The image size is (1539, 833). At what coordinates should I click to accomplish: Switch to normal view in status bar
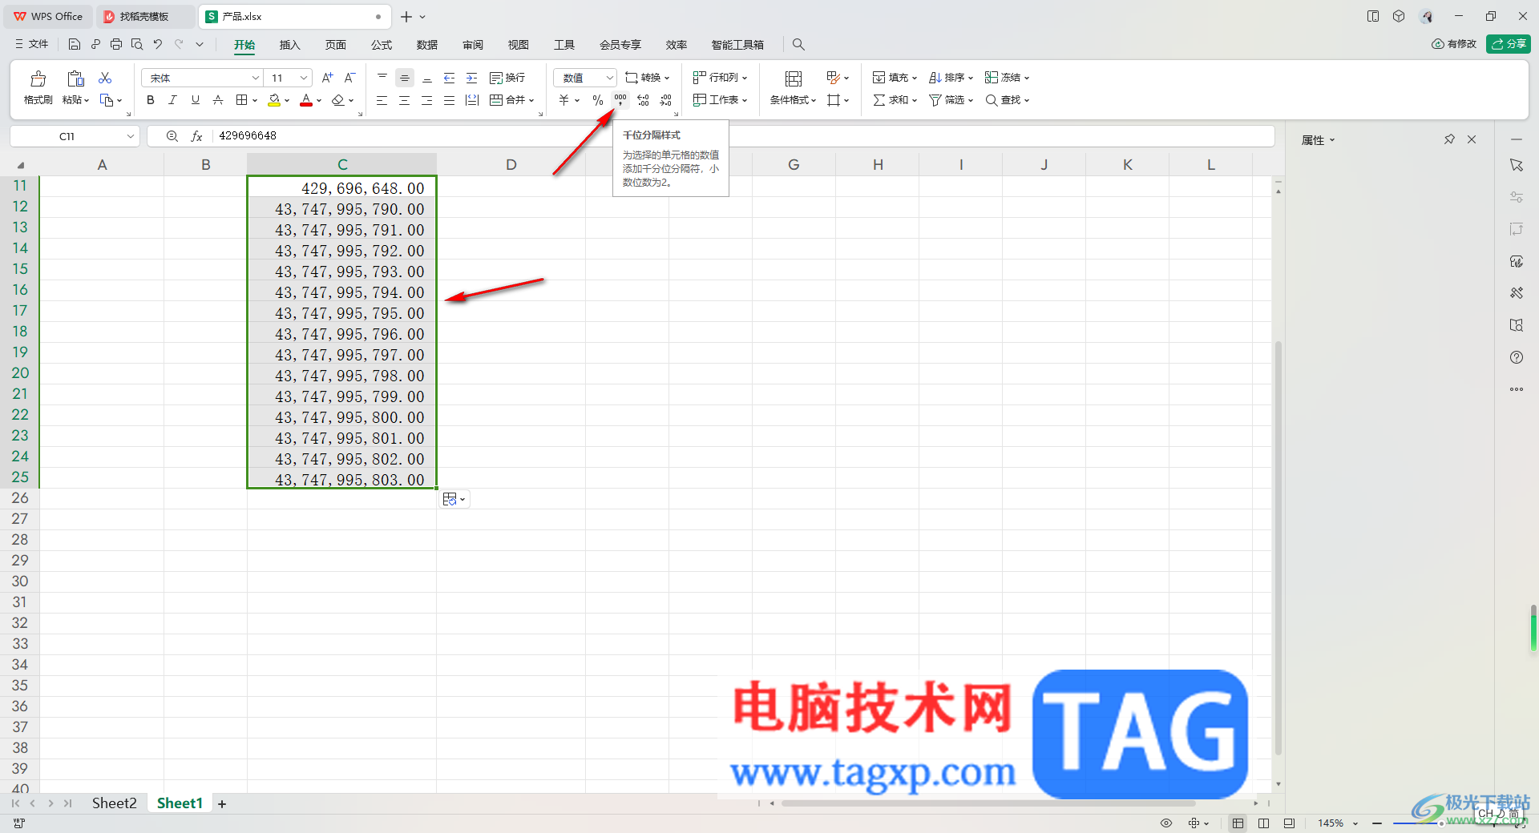pos(1238,823)
